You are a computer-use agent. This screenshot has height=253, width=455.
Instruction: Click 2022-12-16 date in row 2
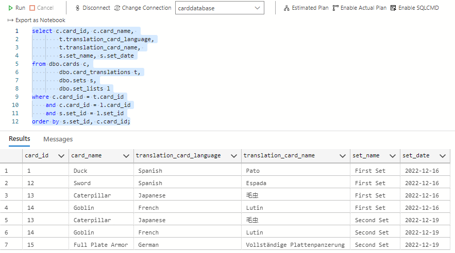(425, 183)
